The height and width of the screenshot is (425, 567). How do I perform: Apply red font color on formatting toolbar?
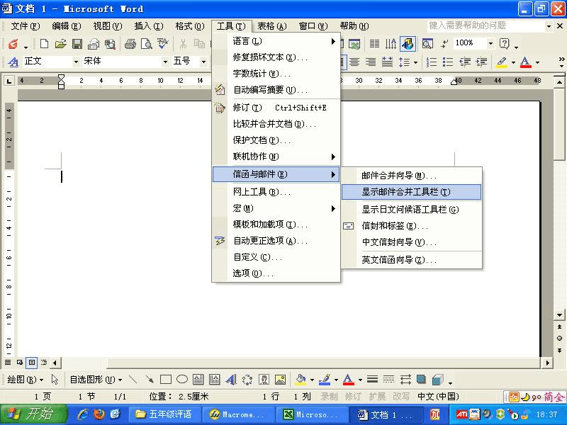pyautogui.click(x=525, y=62)
